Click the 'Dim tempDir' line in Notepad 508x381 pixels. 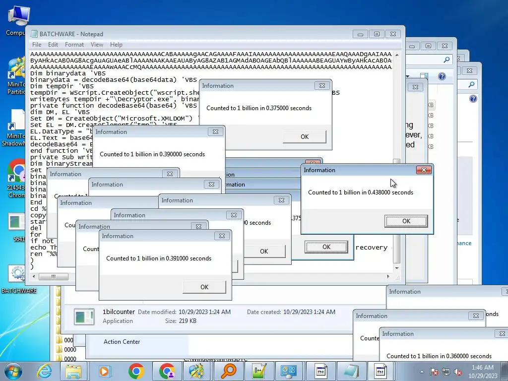tap(62, 86)
